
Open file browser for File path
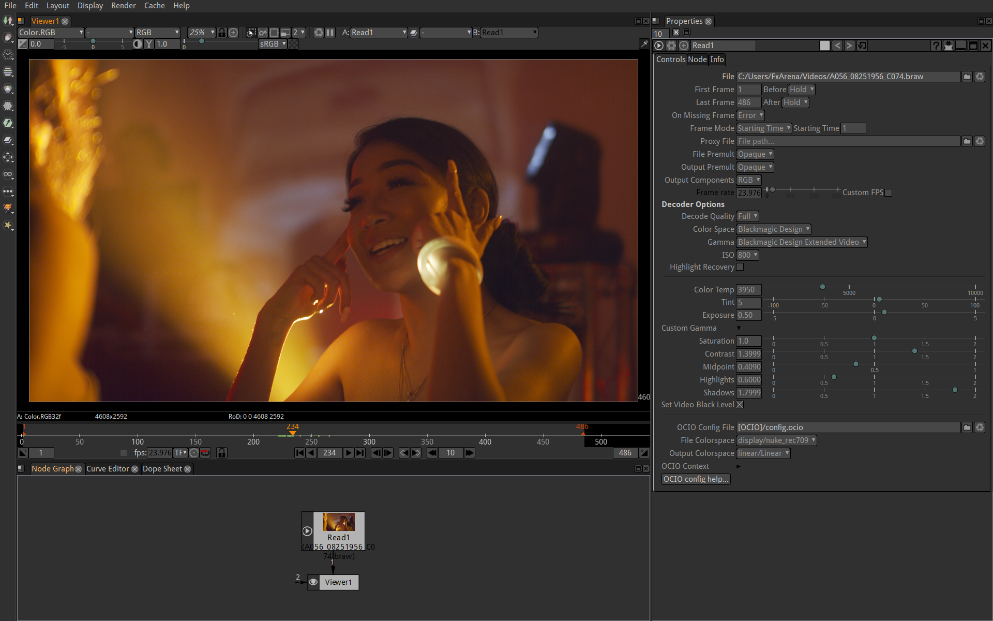(x=967, y=77)
